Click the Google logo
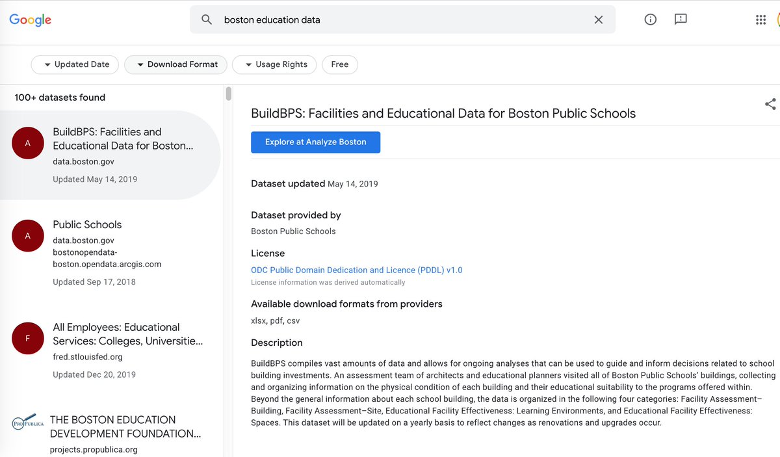Image resolution: width=780 pixels, height=457 pixels. tap(31, 20)
